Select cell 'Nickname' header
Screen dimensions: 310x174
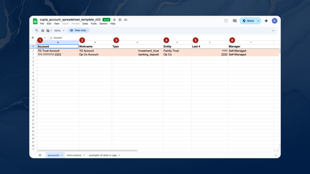click(x=95, y=46)
